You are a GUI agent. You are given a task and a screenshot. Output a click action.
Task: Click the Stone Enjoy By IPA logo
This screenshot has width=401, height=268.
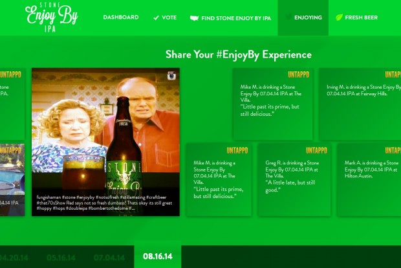(x=52, y=17)
